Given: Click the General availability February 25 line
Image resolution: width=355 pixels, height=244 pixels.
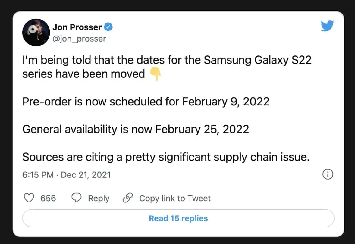Looking at the screenshot, I should (x=136, y=129).
